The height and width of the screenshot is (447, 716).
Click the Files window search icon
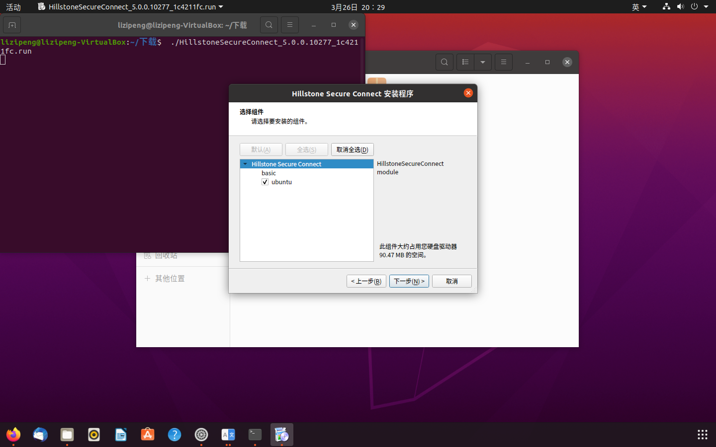(x=445, y=62)
